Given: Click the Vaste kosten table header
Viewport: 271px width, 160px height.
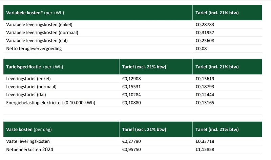Looking at the screenshot, I should click(x=29, y=129).
